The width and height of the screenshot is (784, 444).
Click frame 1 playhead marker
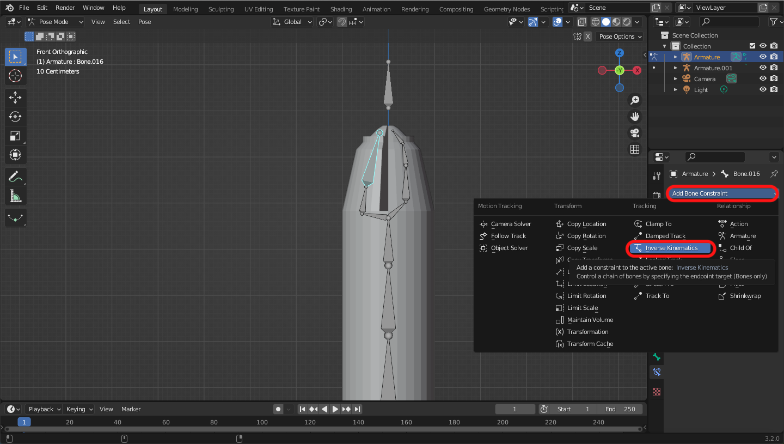[24, 422]
